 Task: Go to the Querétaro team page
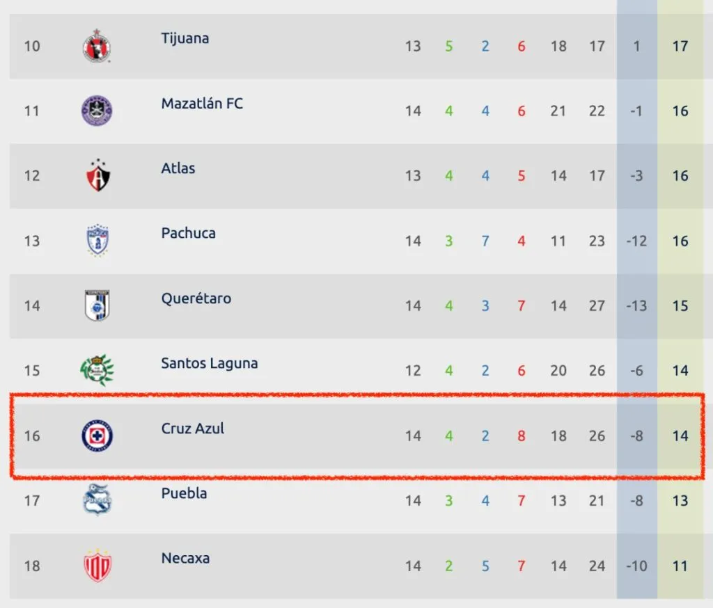pyautogui.click(x=196, y=298)
